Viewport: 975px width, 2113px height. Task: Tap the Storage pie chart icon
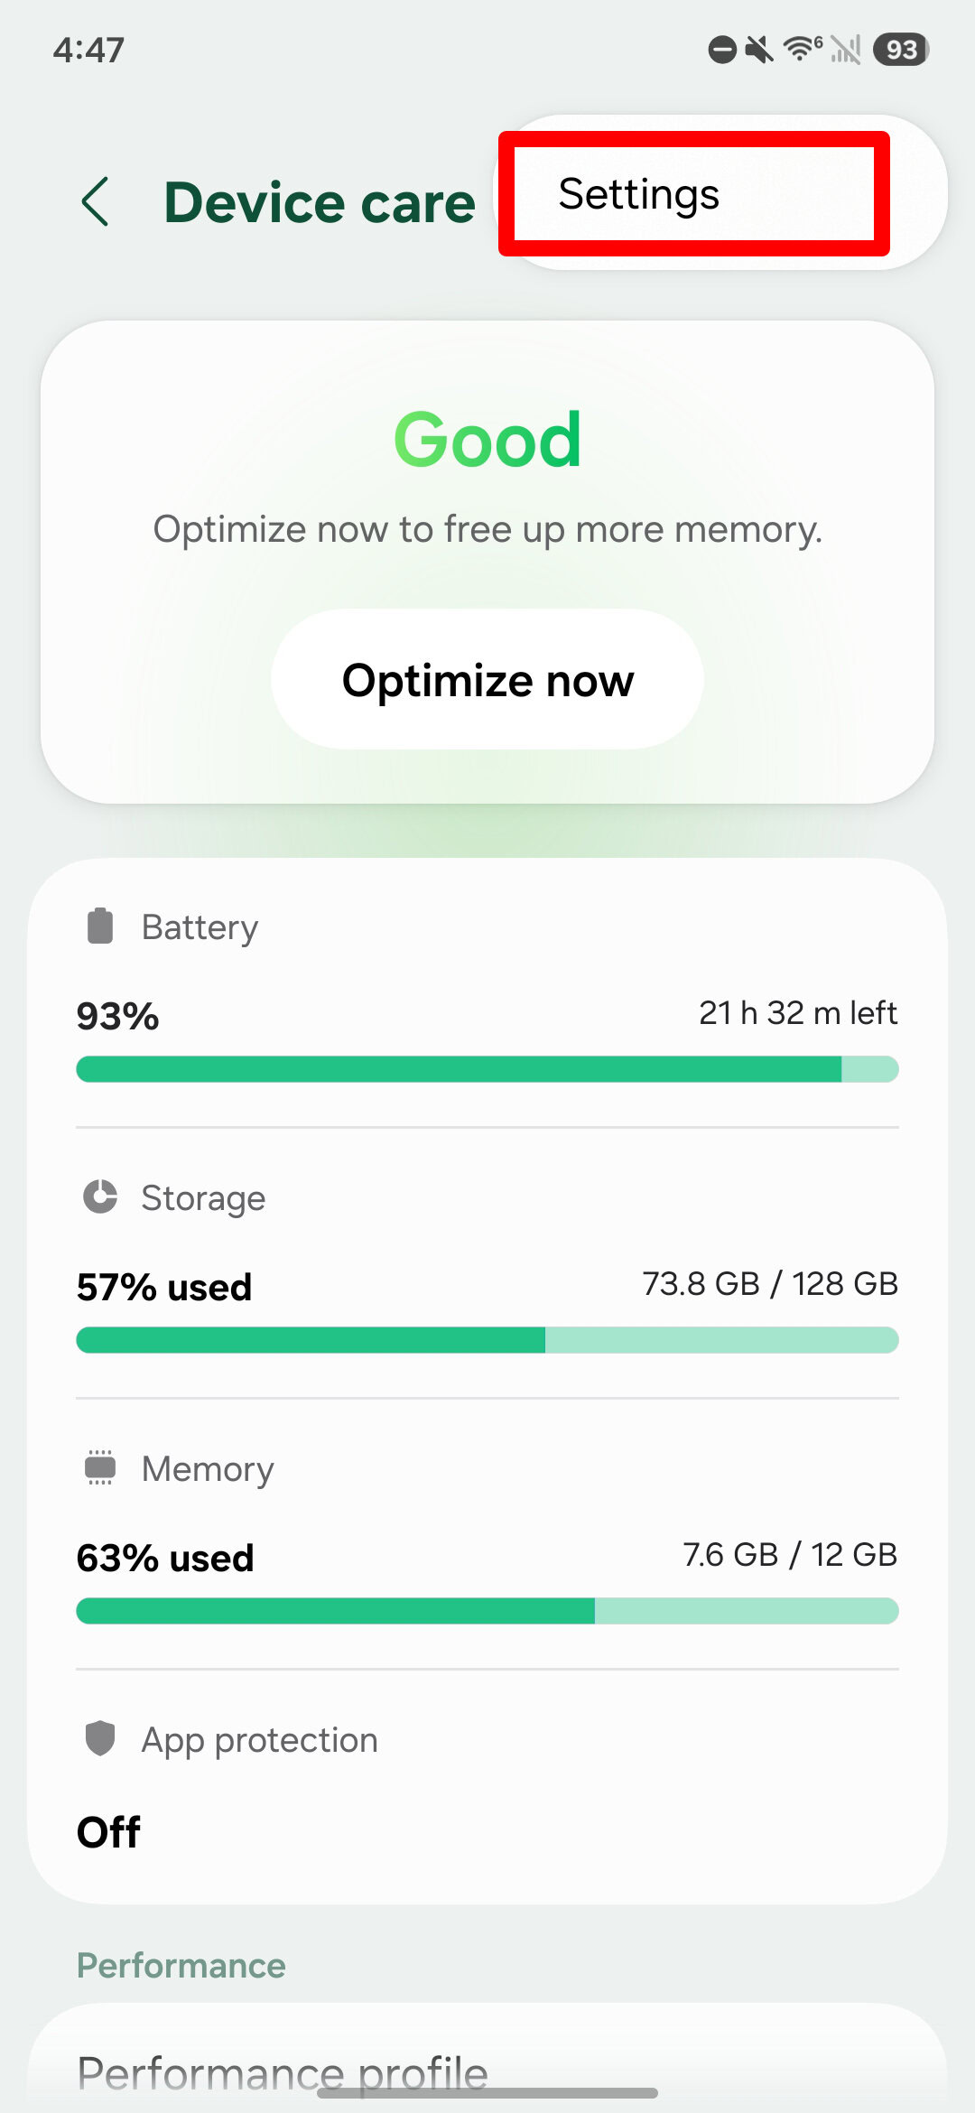coord(100,1197)
